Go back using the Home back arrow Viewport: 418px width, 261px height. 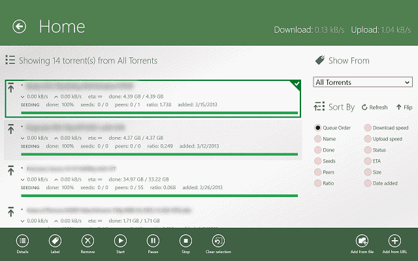coord(19,27)
